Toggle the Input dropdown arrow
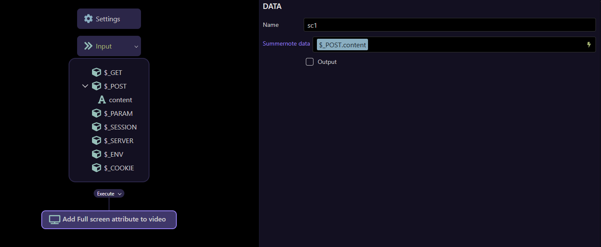 [136, 46]
